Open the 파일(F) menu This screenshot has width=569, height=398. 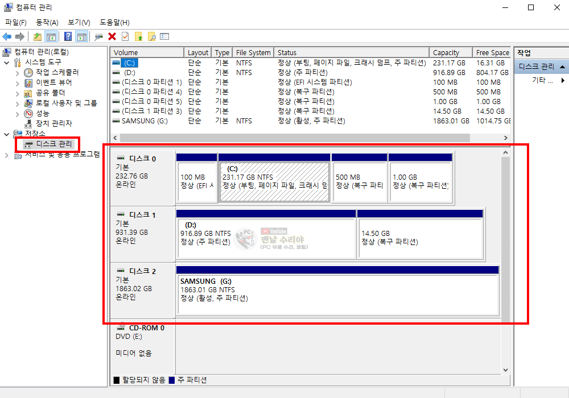pos(16,23)
